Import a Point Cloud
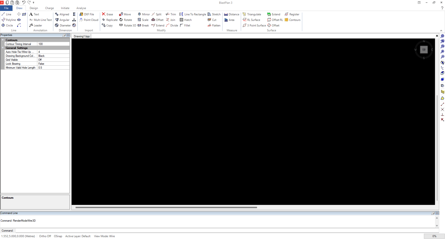 click(89, 20)
